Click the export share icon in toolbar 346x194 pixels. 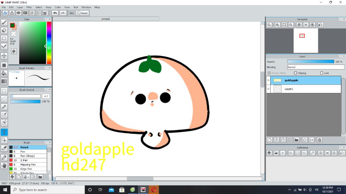pyautogui.click(x=12, y=13)
